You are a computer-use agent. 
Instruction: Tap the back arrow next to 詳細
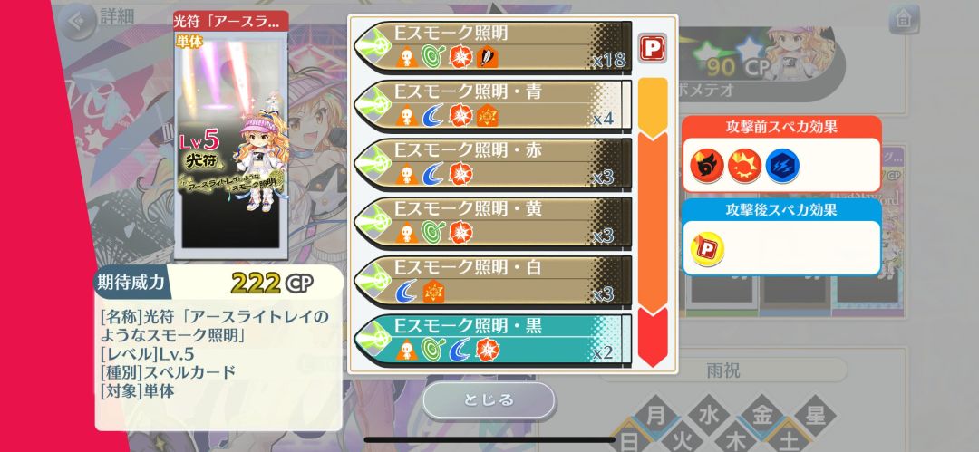pos(79,21)
